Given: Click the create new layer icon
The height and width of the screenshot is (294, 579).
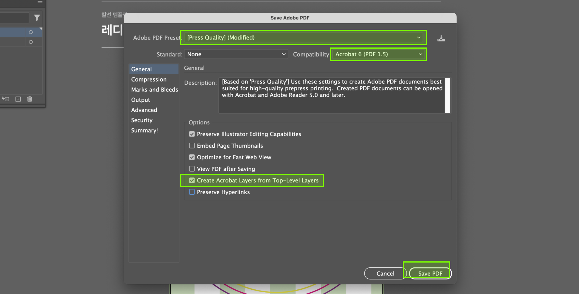Looking at the screenshot, I should point(18,99).
